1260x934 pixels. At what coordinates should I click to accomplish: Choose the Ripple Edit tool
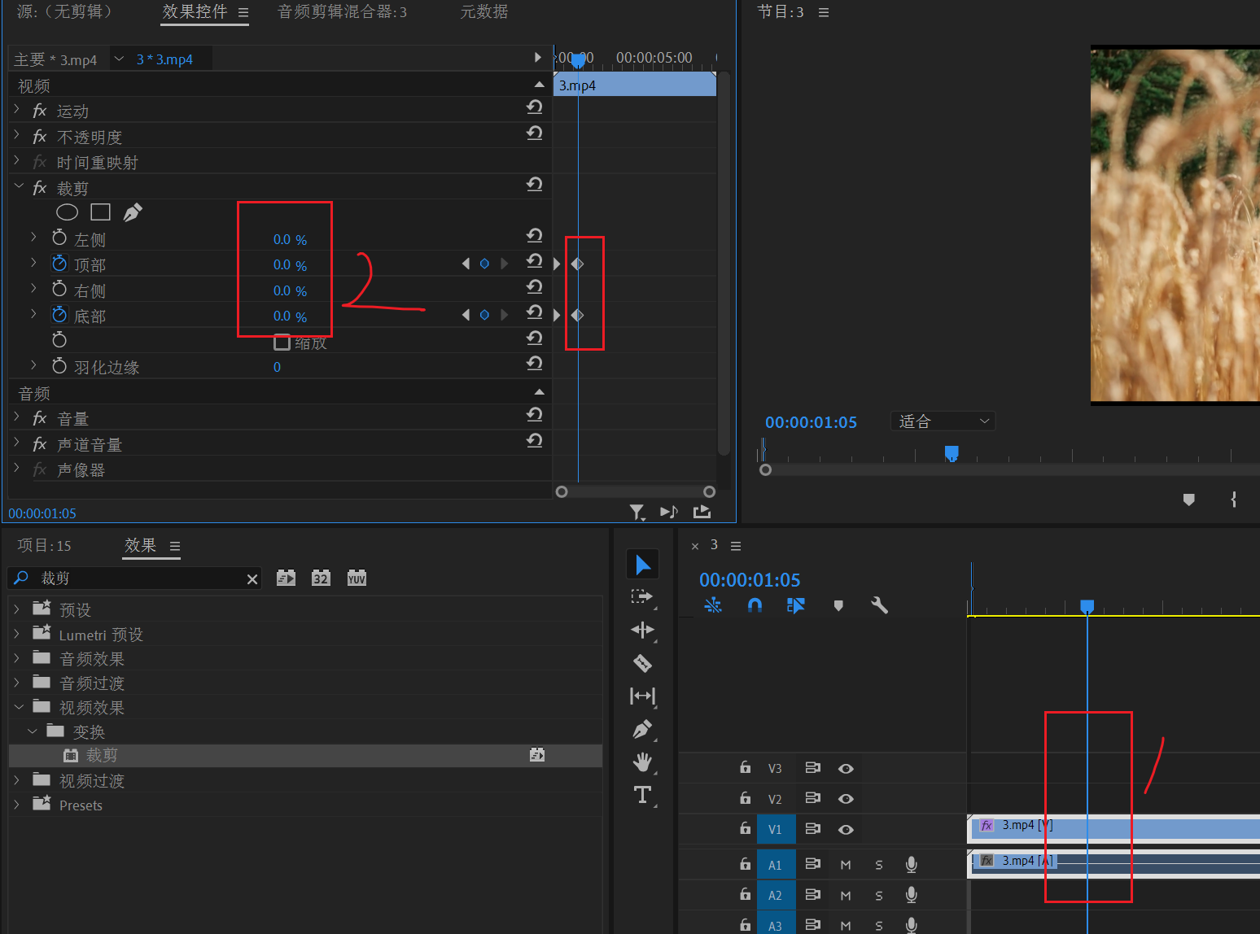click(642, 630)
